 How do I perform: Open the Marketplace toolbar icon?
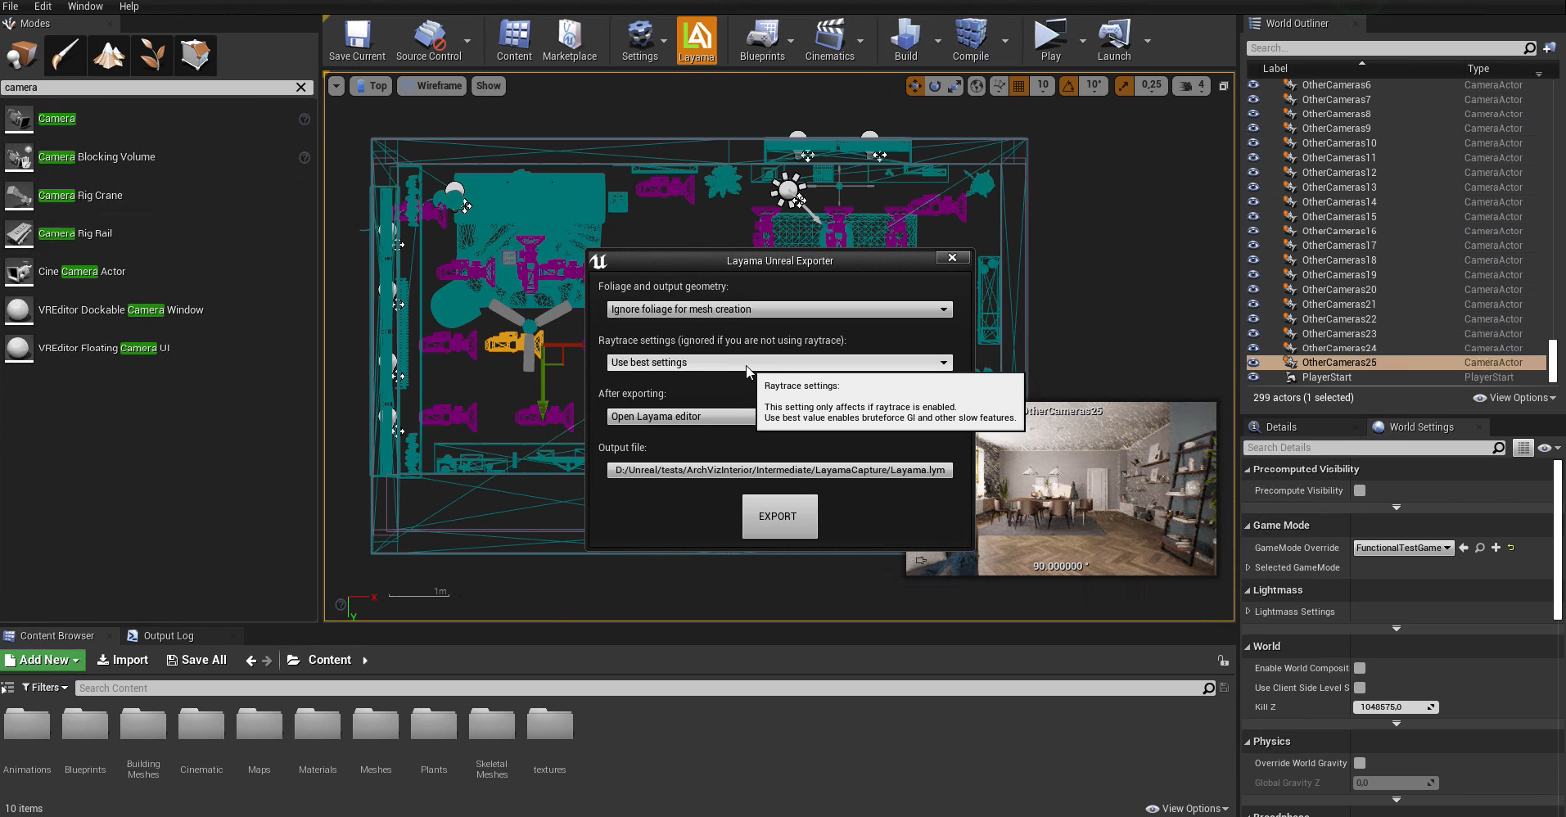(x=569, y=40)
